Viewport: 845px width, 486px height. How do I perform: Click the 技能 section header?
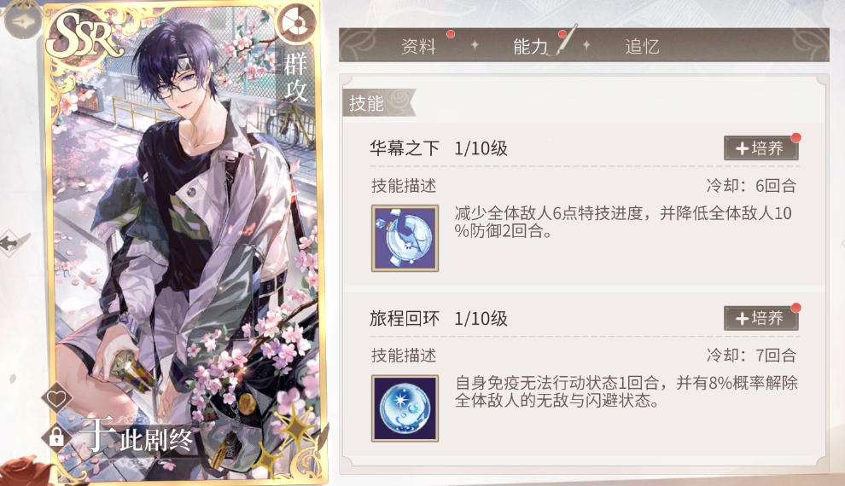point(366,103)
